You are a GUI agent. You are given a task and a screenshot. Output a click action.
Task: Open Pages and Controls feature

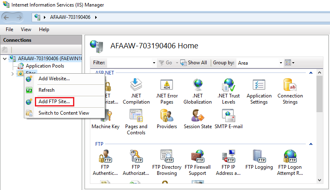pos(136,122)
